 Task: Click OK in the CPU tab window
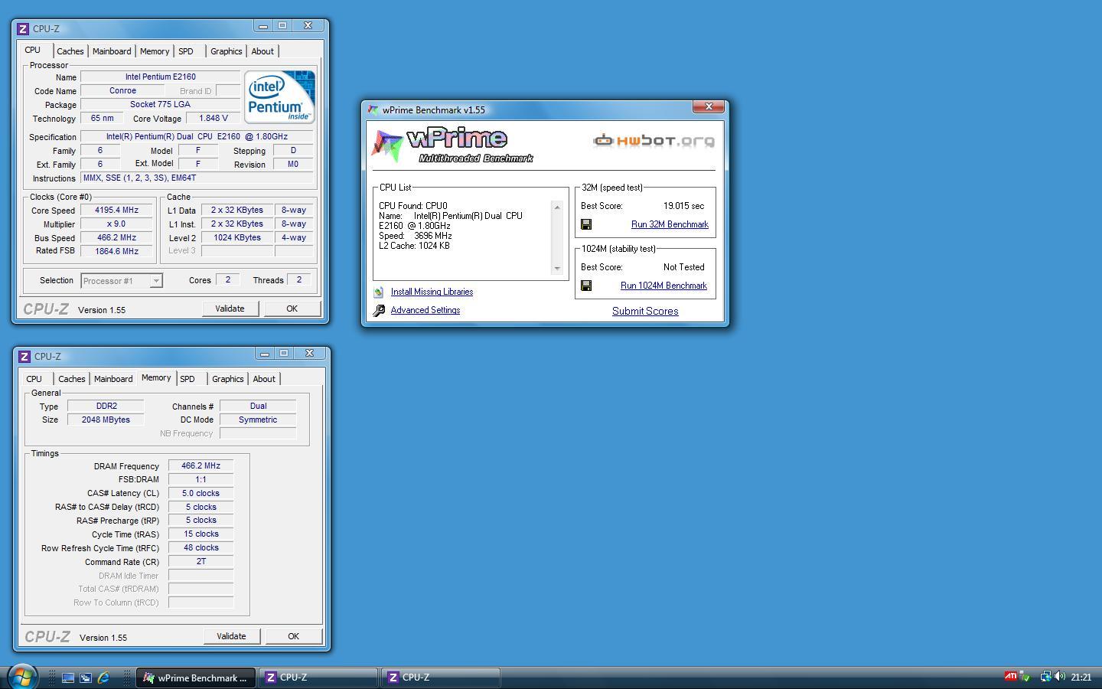coord(292,309)
